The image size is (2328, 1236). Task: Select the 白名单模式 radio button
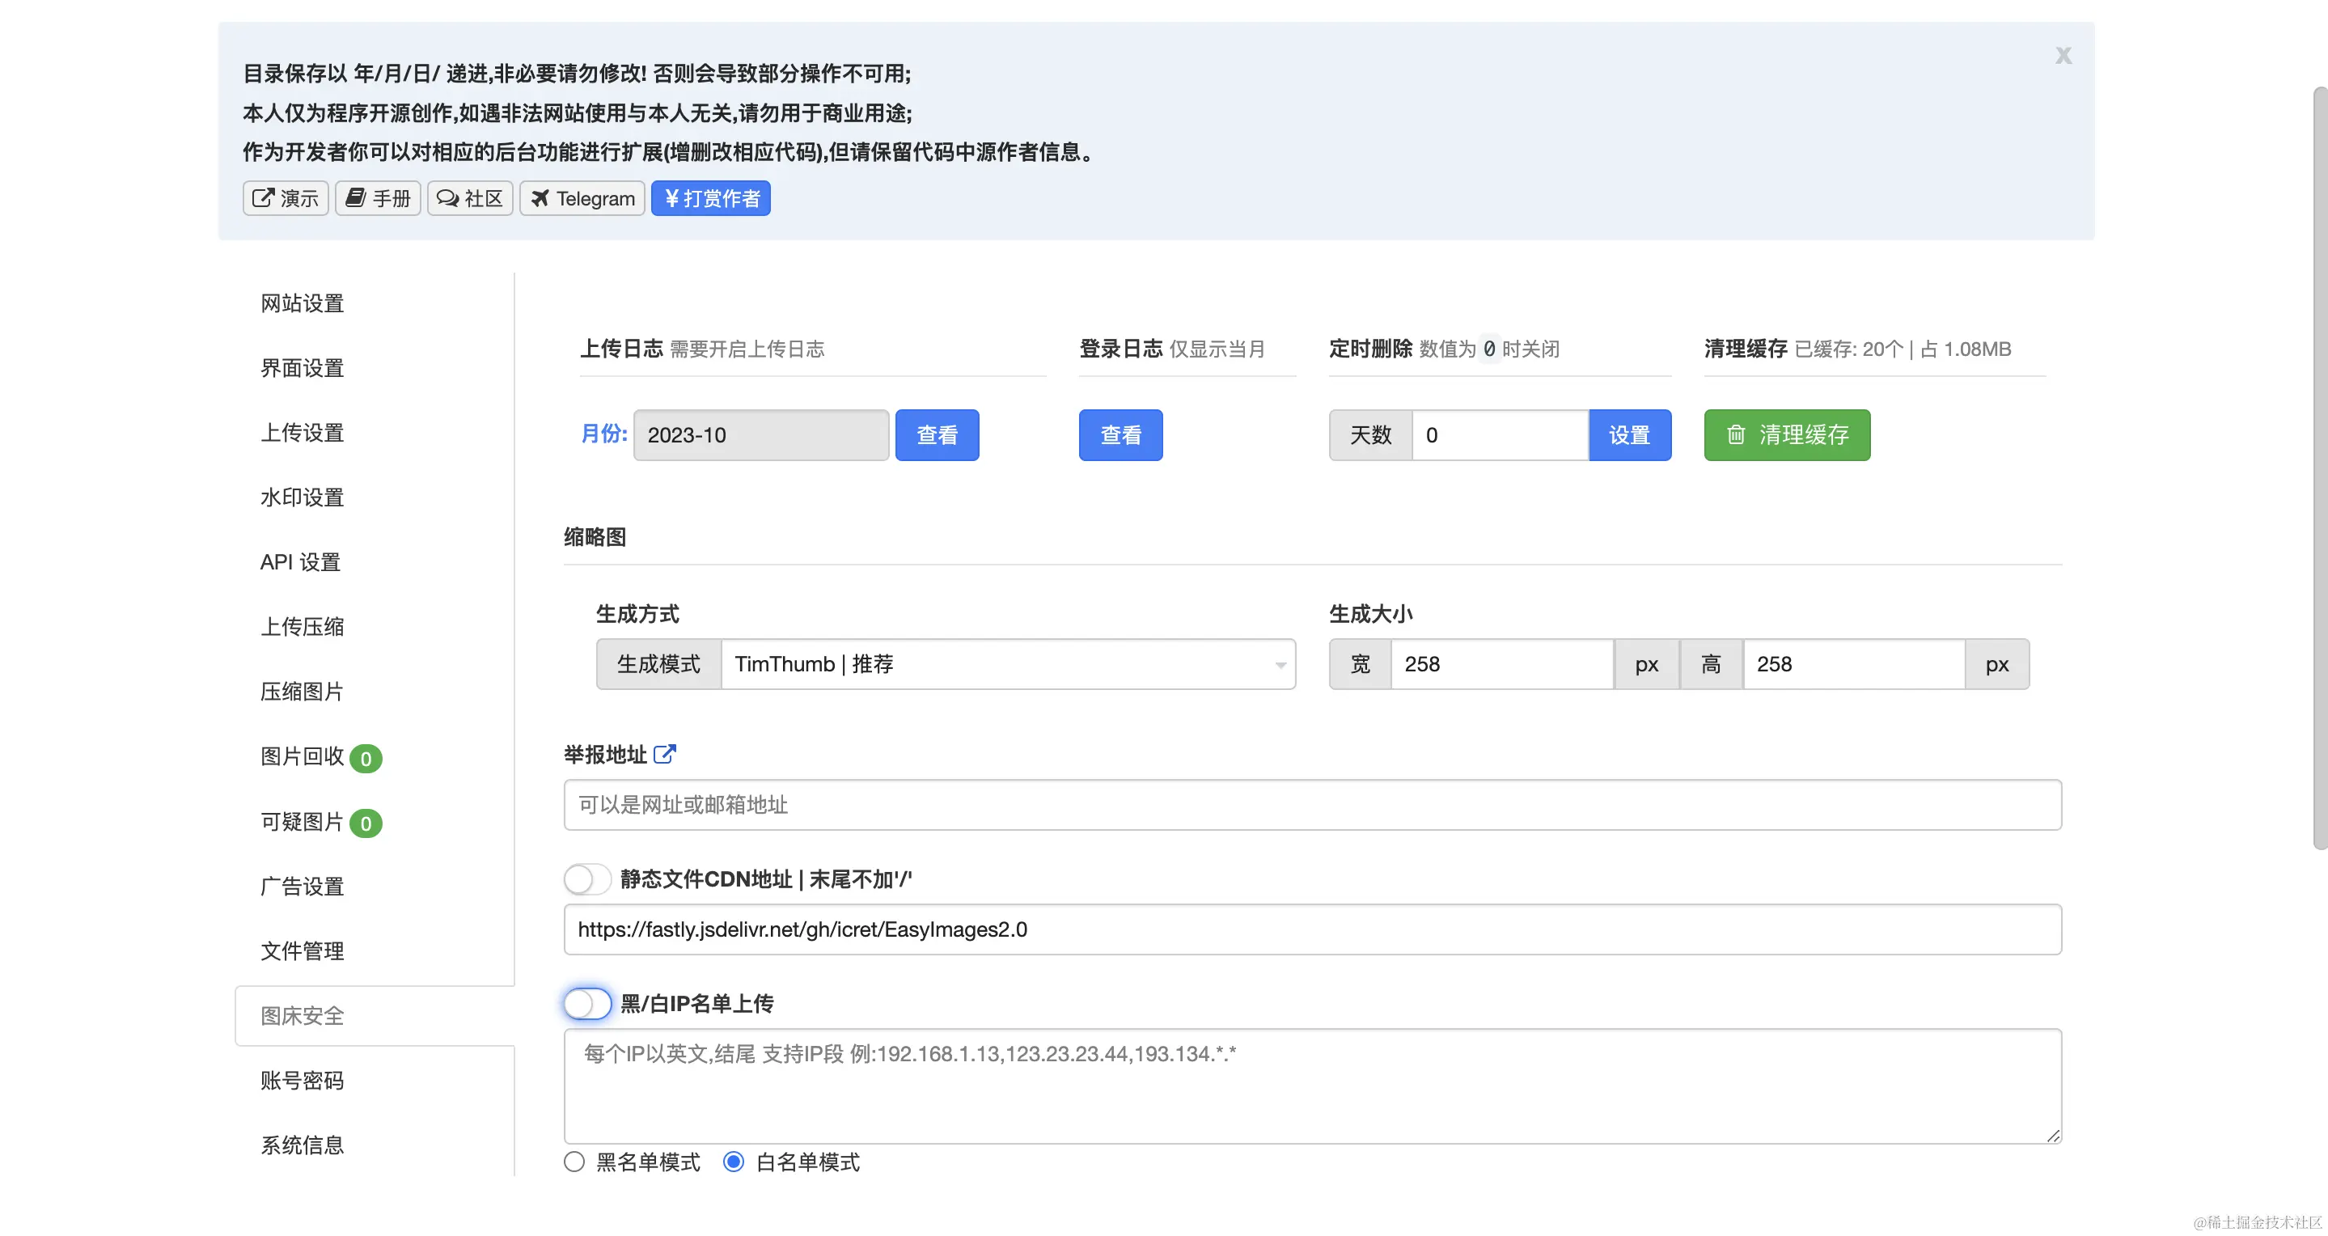[734, 1161]
